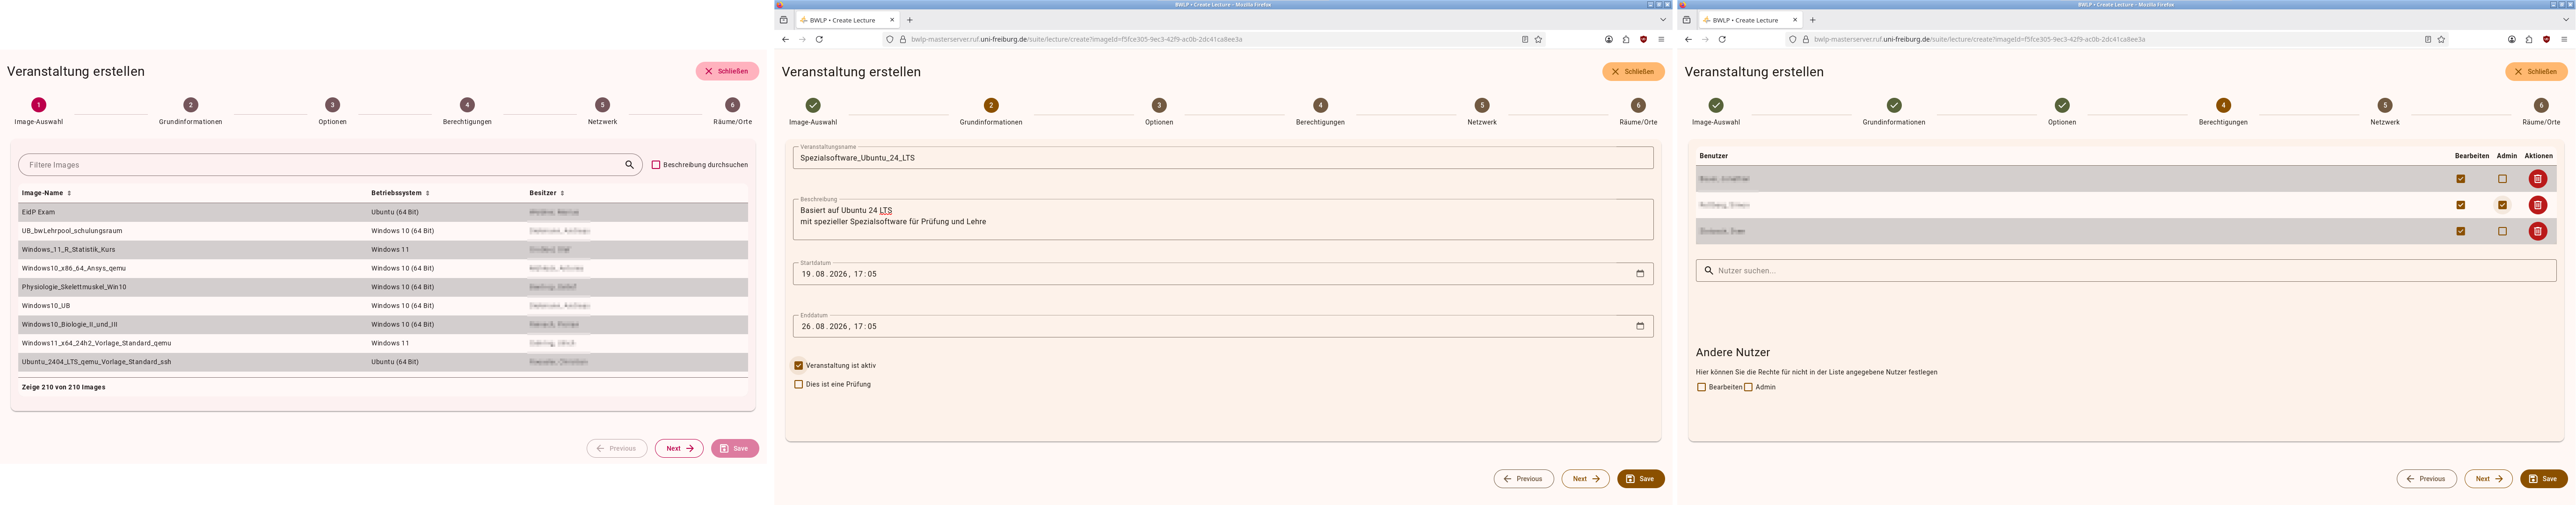The image size is (2576, 505).
Task: Select Ubuntu_2404_LTS_qemu_Vorlage_Standard_ssh image row
Action: tap(383, 362)
